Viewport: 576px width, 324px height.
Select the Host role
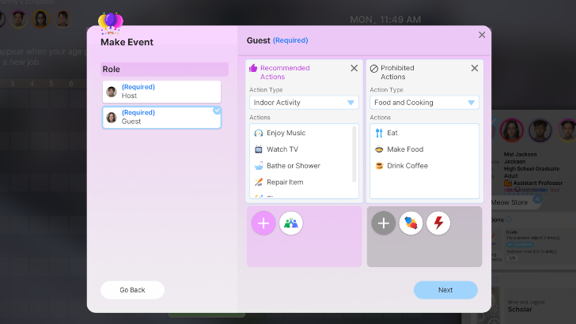(161, 92)
